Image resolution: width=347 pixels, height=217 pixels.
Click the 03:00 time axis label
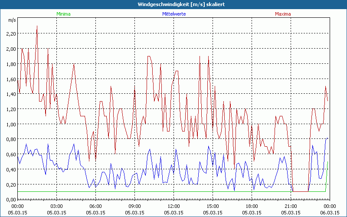pyautogui.click(x=56, y=206)
